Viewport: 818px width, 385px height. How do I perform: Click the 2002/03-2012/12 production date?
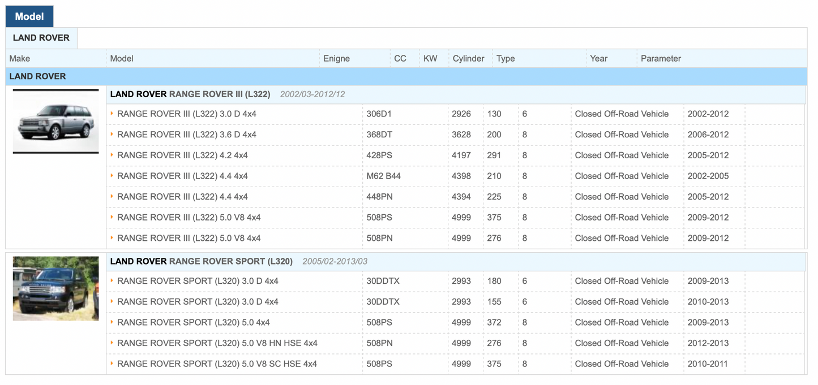[x=312, y=94]
